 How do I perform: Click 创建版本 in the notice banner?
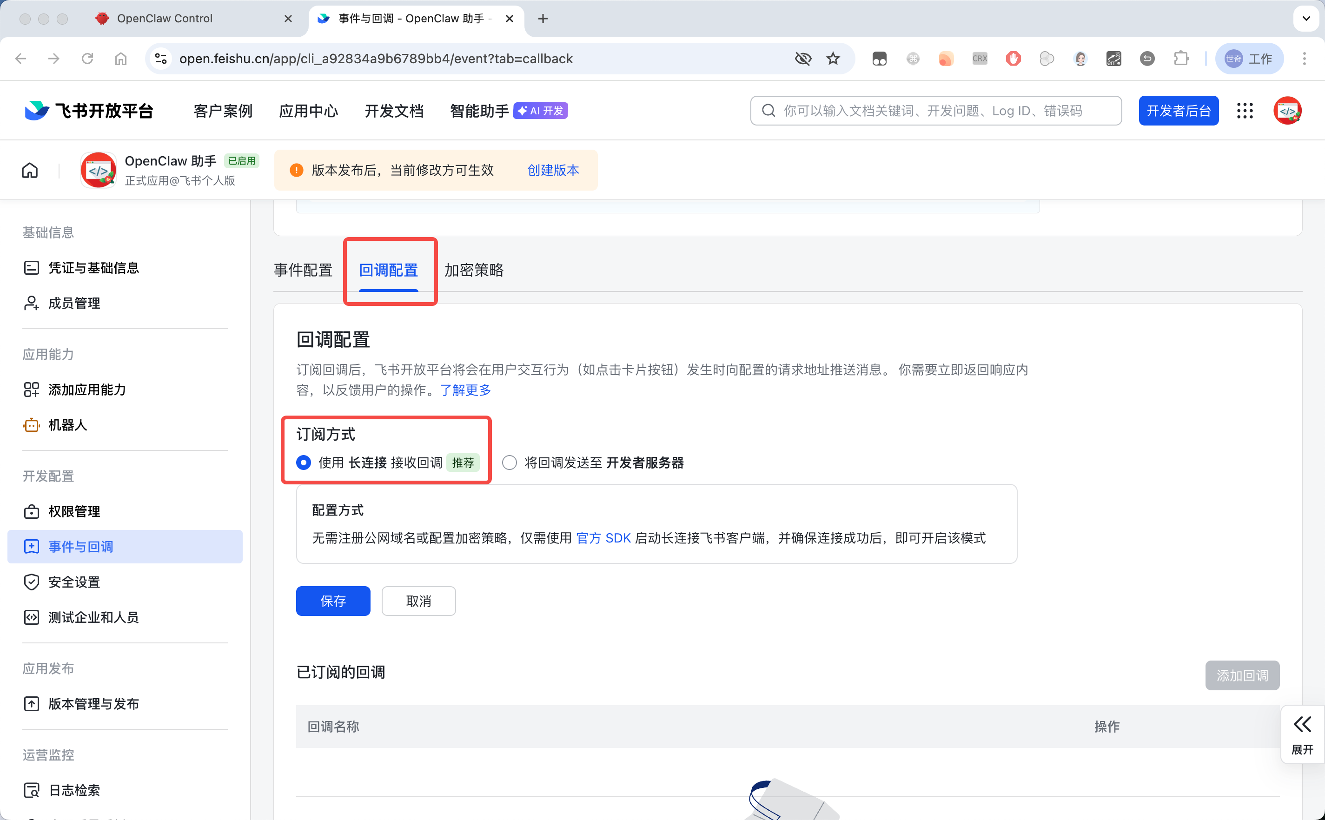point(553,170)
